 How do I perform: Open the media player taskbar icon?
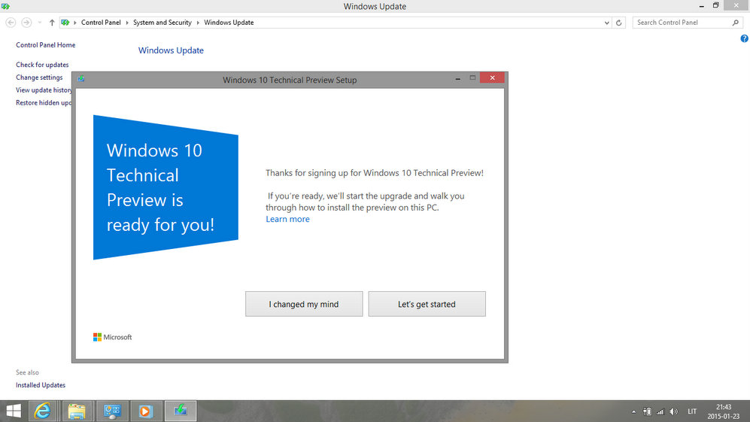[x=146, y=411]
